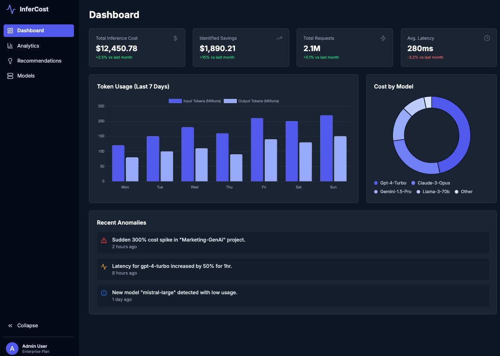Toggle the Input Tokens legend item

coord(196,101)
